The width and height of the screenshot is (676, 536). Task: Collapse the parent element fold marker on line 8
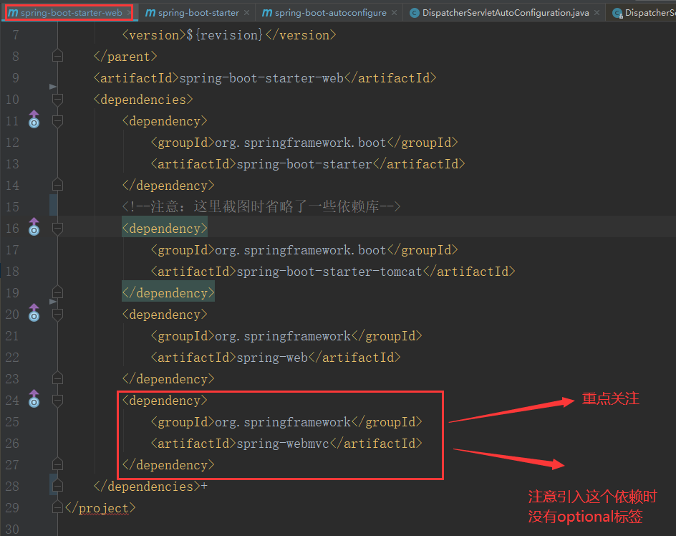point(57,56)
